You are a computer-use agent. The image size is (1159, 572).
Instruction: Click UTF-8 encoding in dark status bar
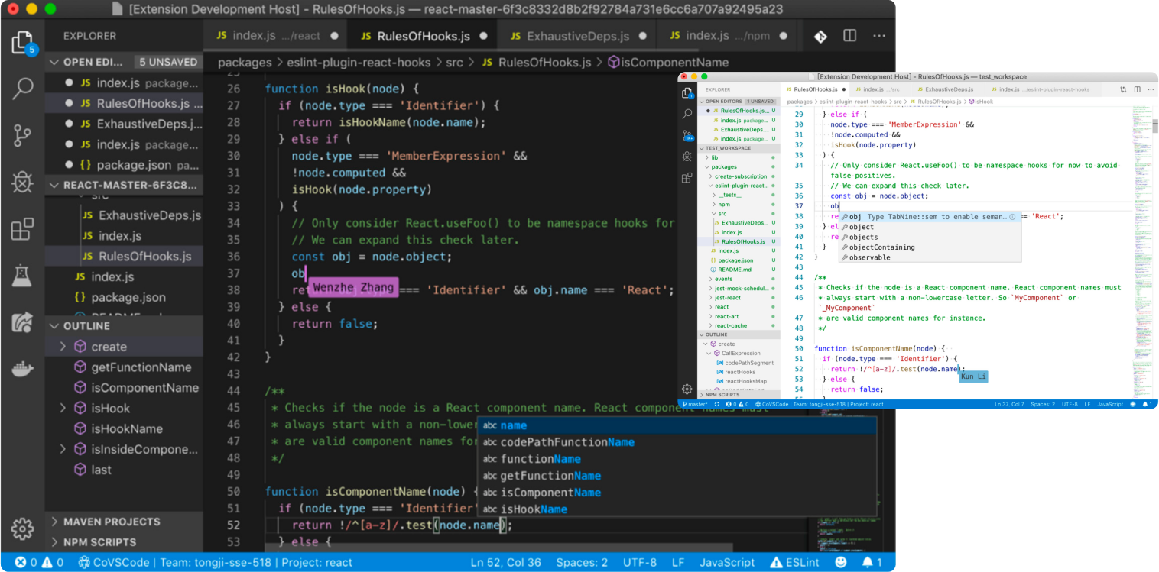639,562
